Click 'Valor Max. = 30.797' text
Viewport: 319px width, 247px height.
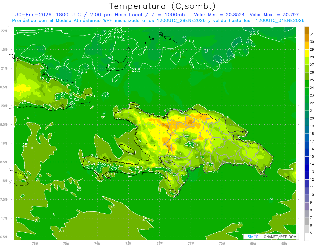click(274, 15)
